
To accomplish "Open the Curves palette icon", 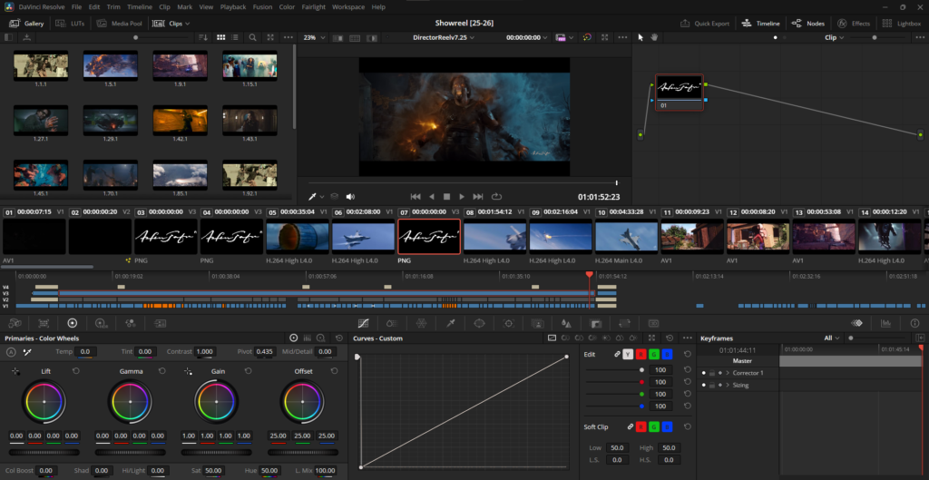I will (x=363, y=323).
